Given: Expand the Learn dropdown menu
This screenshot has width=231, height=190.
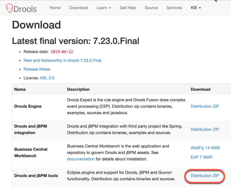Looking at the screenshot, I should [x=104, y=8].
